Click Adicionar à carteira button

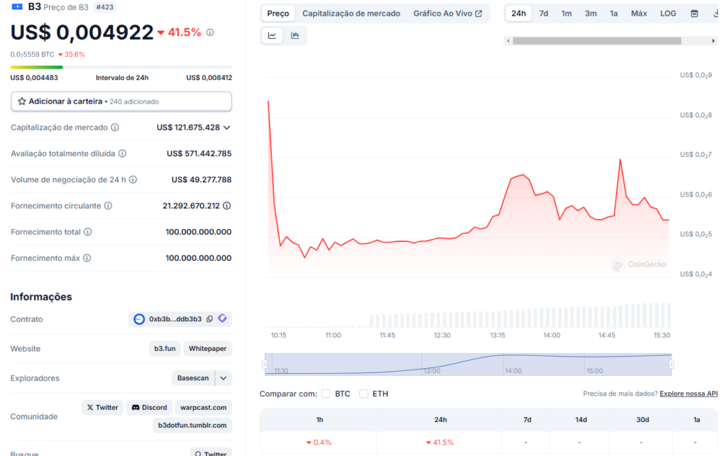[121, 101]
